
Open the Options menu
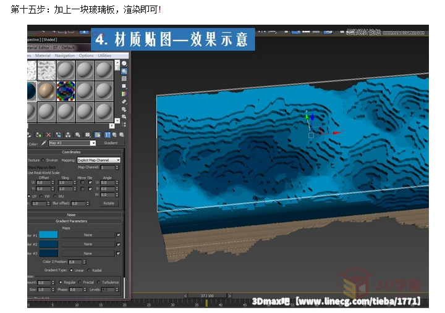pos(86,56)
